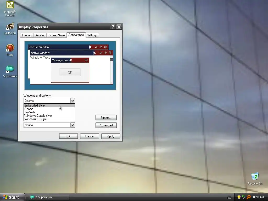Confirm with the dialog's OK button
The image size is (268, 201).
pos(68,136)
